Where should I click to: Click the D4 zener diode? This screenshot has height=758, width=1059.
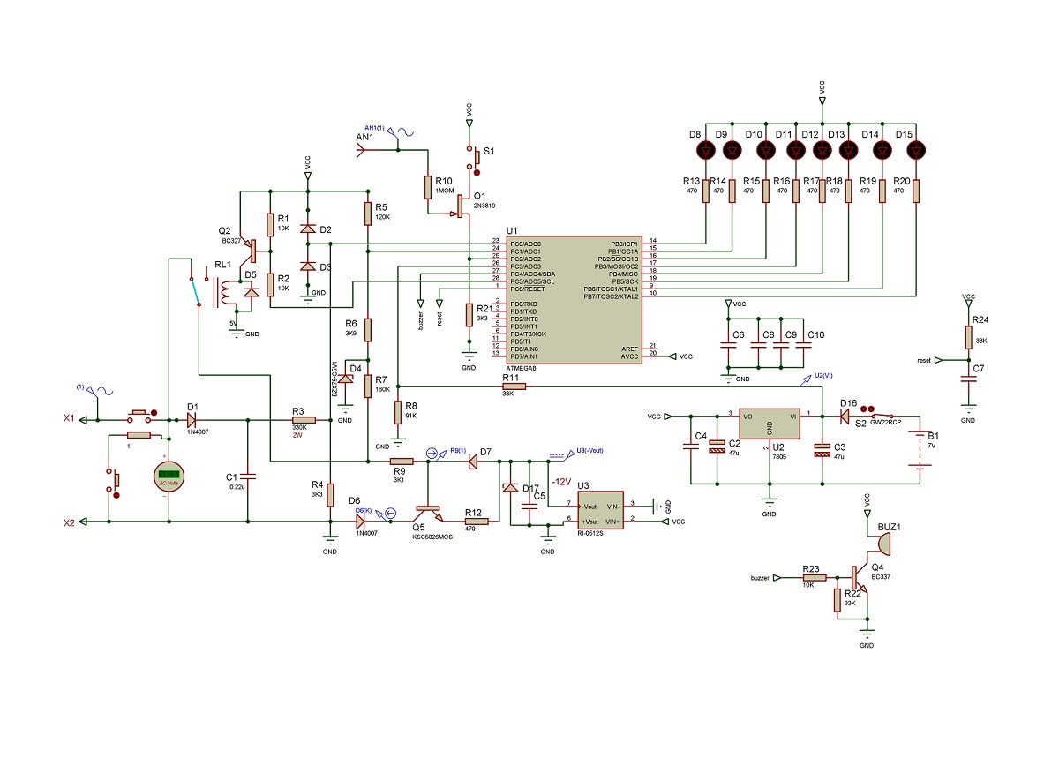tap(345, 380)
